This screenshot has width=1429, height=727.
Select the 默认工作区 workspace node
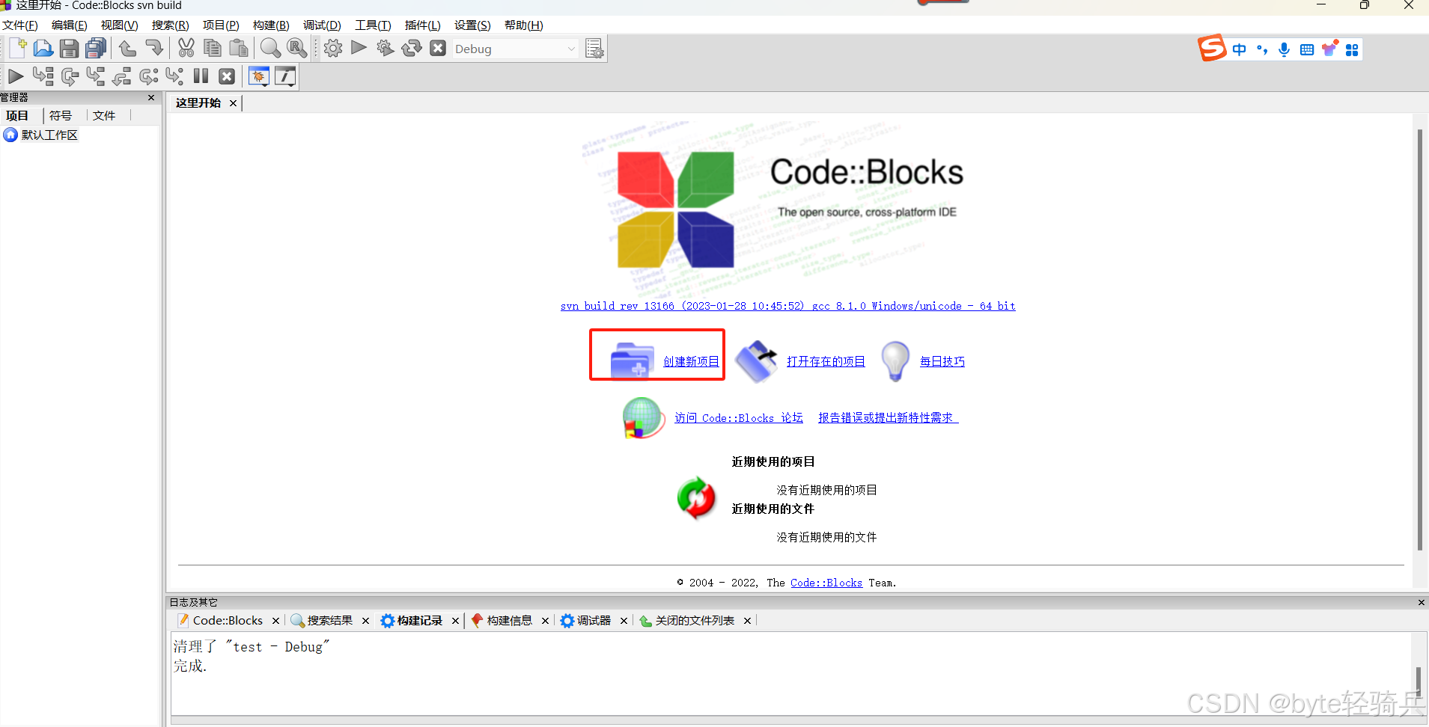point(49,135)
